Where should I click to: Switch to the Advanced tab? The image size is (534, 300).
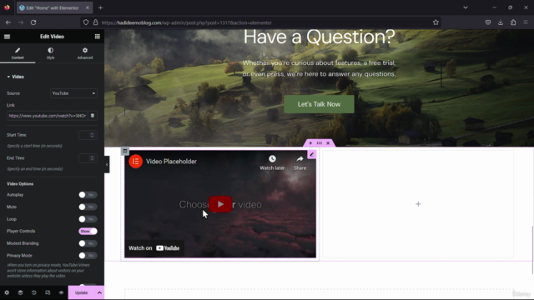point(85,53)
